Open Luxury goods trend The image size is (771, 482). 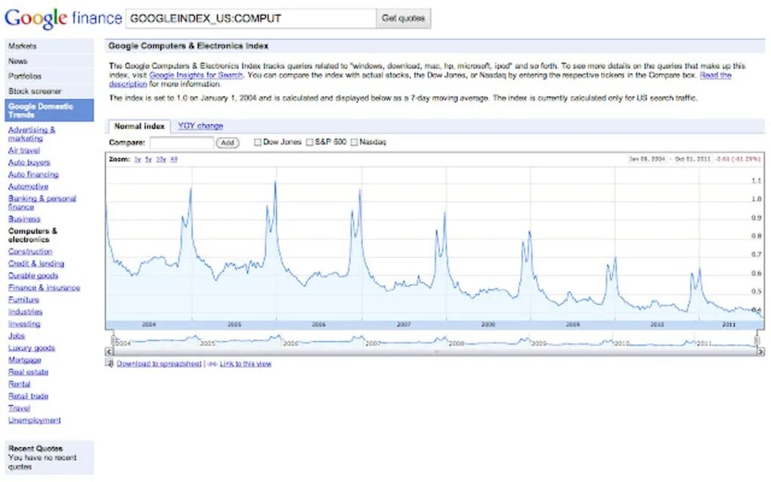coord(32,348)
